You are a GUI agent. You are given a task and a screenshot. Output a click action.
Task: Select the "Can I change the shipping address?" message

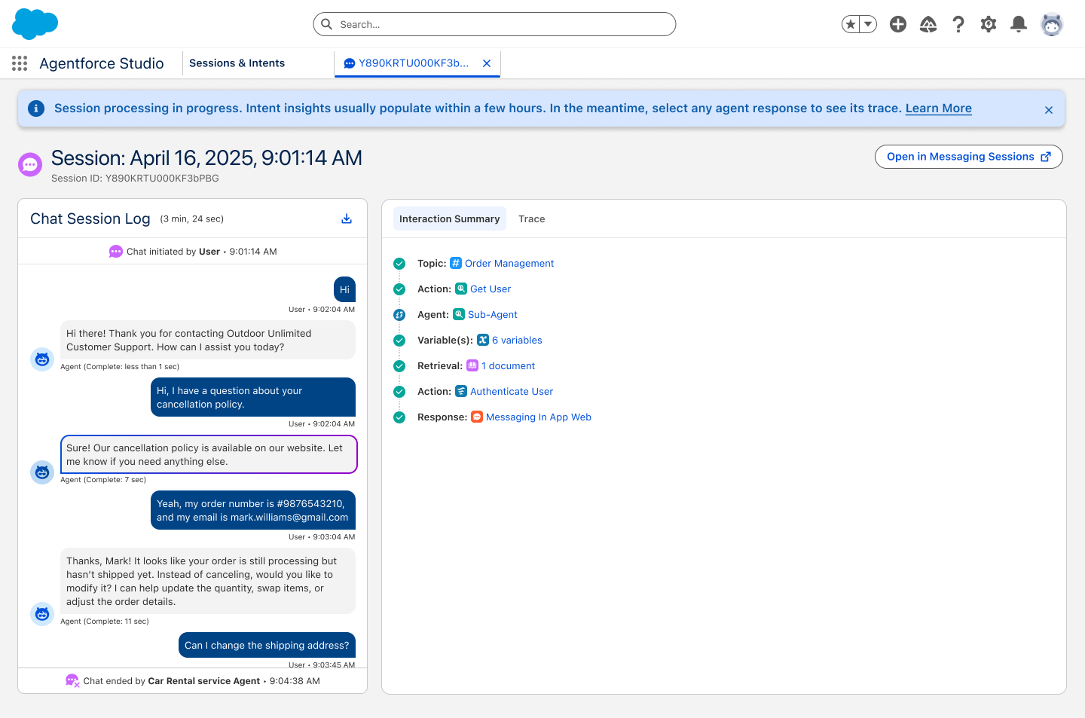(267, 645)
